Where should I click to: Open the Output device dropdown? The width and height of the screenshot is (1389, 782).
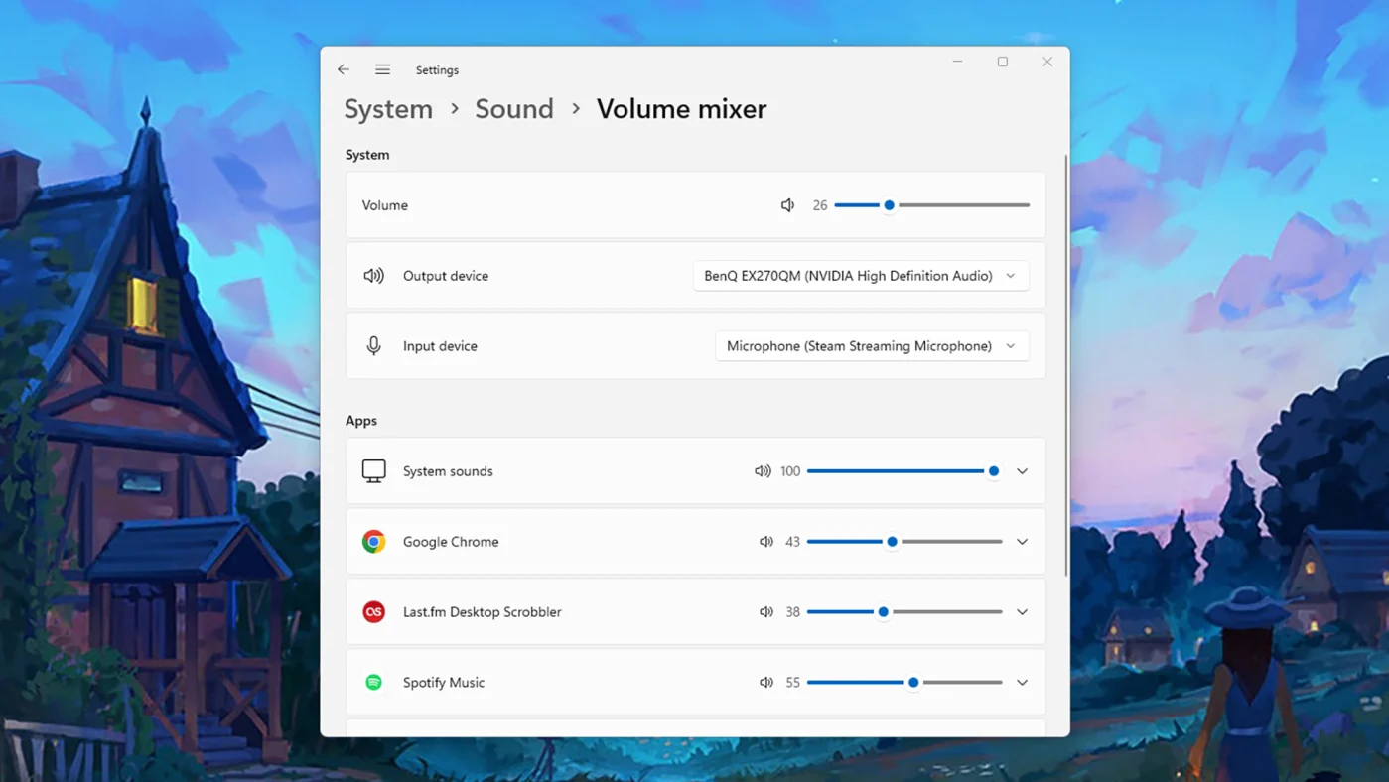click(860, 275)
